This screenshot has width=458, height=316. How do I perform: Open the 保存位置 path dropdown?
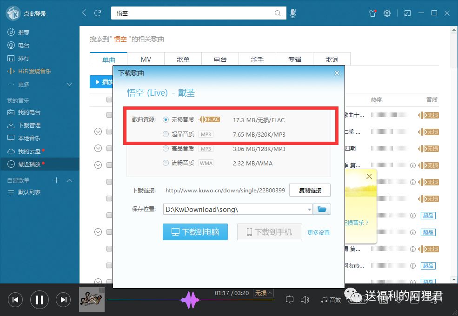point(309,210)
